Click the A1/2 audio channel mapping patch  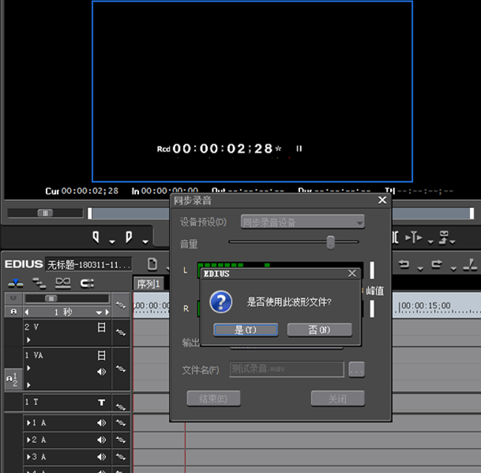(x=13, y=380)
